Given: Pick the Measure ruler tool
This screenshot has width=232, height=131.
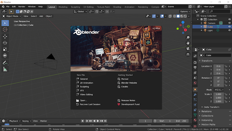Looking at the screenshot, I should pos(5,69).
